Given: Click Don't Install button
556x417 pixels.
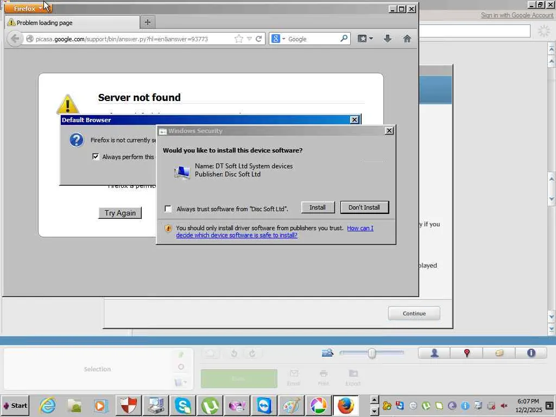Looking at the screenshot, I should [364, 207].
